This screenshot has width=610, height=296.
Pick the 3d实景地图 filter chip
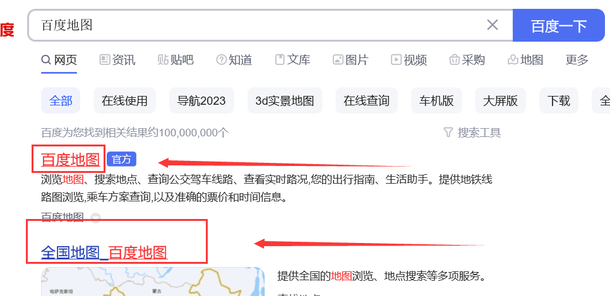click(x=285, y=101)
